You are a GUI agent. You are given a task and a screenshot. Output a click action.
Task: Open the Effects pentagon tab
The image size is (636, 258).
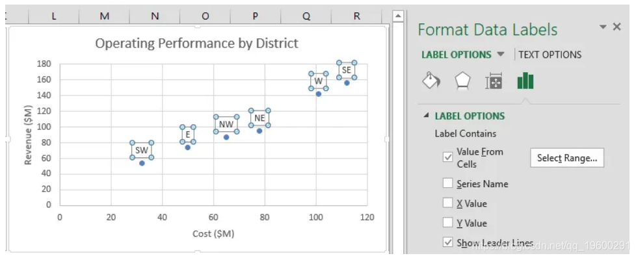(x=462, y=81)
